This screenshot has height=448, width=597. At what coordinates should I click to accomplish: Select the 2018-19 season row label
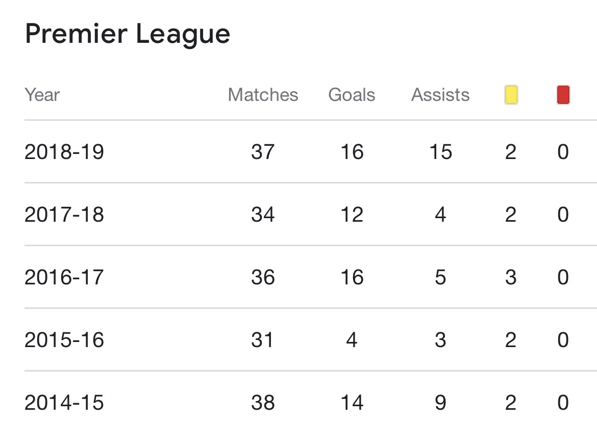click(64, 152)
